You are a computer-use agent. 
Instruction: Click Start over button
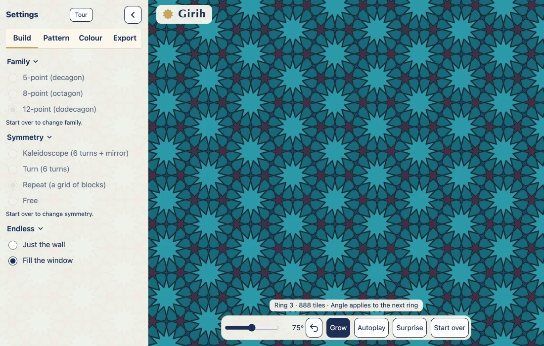click(449, 328)
